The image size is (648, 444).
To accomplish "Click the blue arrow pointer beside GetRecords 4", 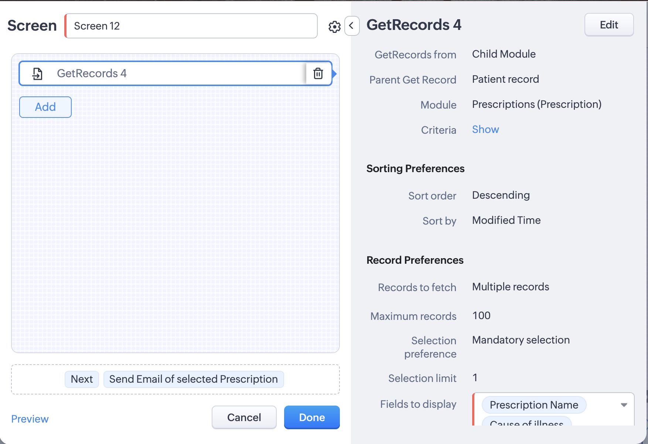I will 334,74.
